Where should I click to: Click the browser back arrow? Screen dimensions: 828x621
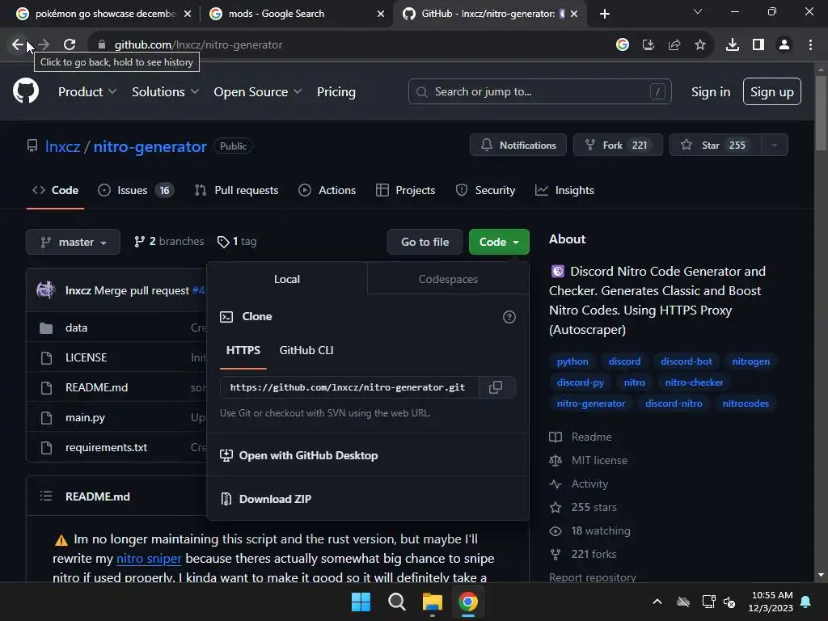click(18, 44)
